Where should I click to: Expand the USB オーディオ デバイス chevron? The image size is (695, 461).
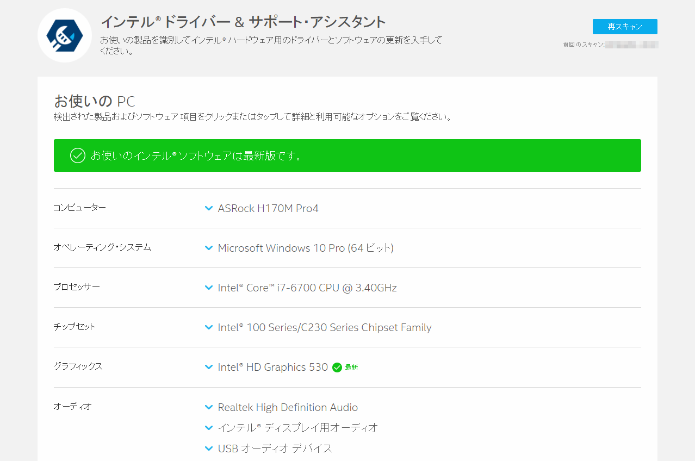coord(209,448)
